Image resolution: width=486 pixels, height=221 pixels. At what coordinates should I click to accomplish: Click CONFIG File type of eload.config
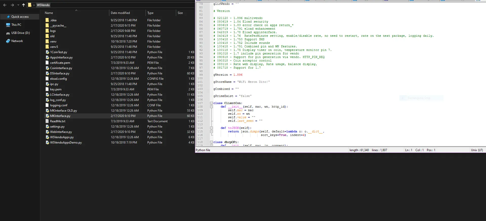155,79
